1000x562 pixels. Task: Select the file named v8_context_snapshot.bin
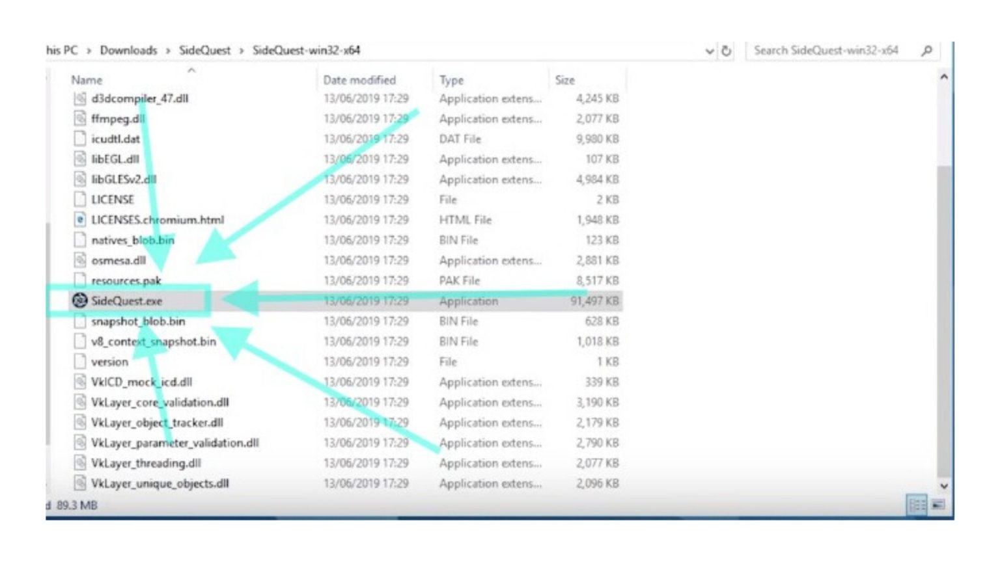coord(154,341)
